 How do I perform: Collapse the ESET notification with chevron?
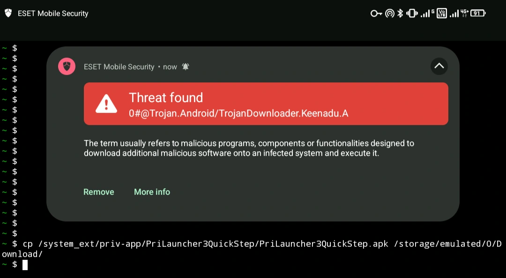439,66
